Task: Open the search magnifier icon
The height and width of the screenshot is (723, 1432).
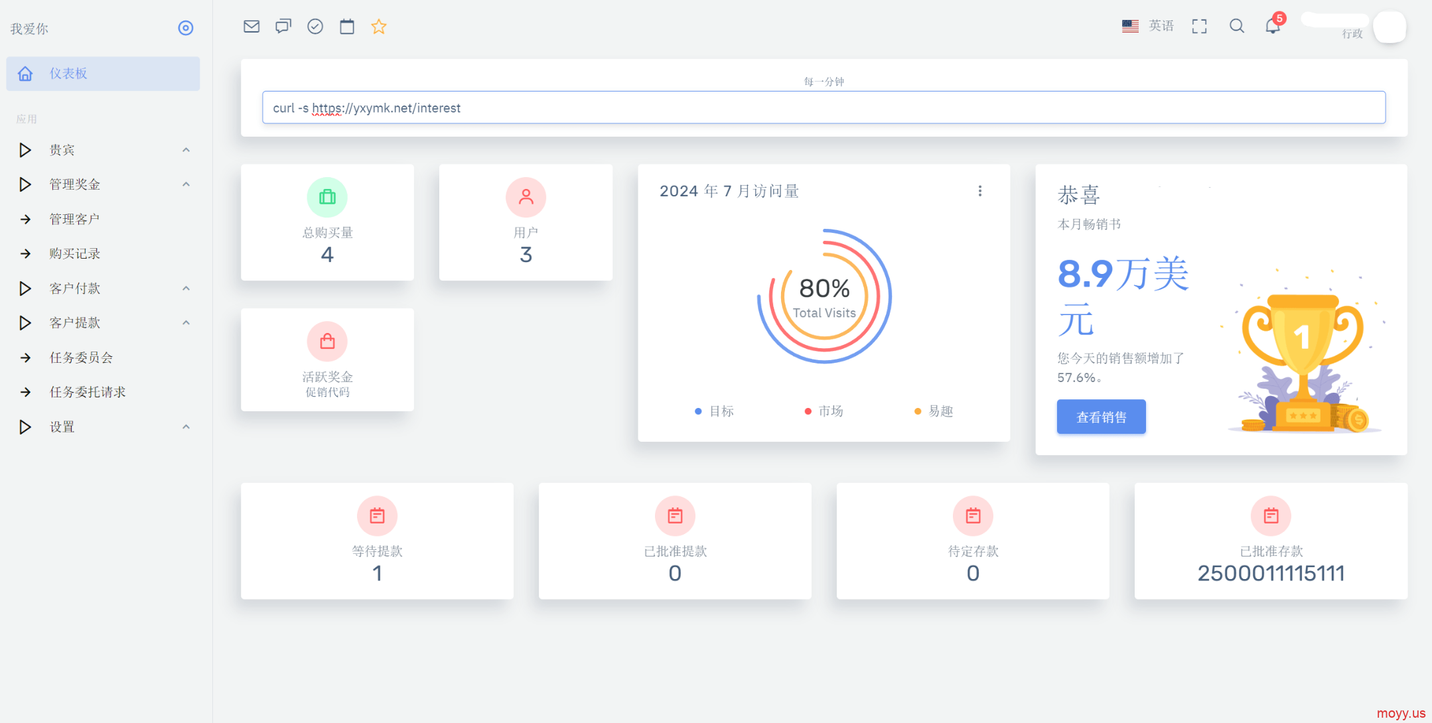Action: [1236, 27]
